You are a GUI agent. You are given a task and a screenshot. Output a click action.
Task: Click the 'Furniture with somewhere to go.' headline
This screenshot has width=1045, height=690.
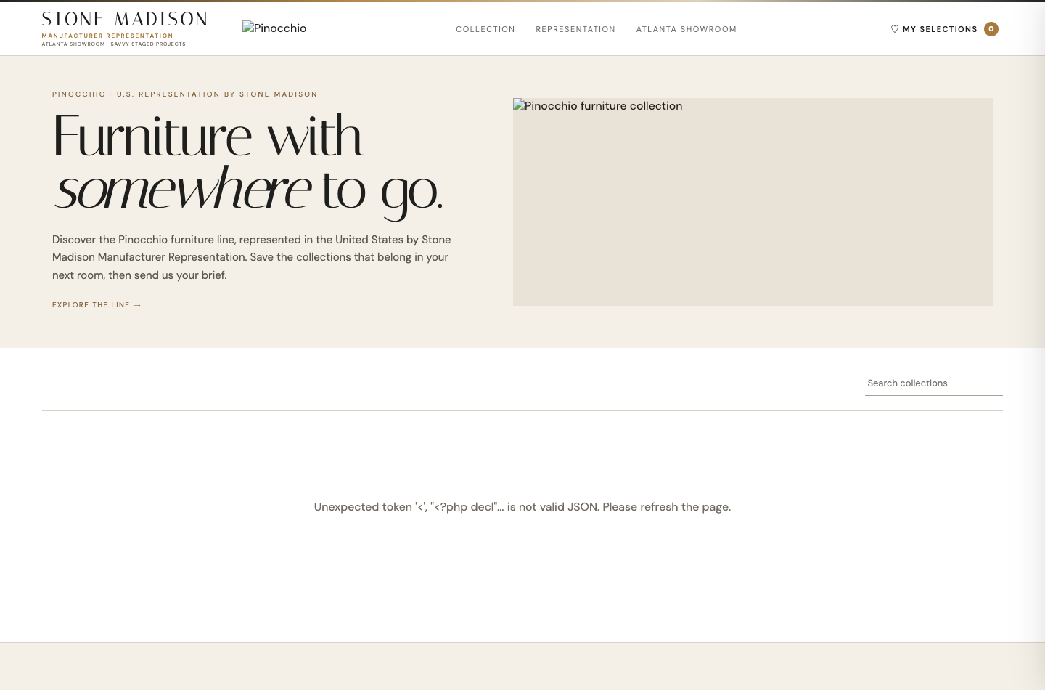pos(248,164)
